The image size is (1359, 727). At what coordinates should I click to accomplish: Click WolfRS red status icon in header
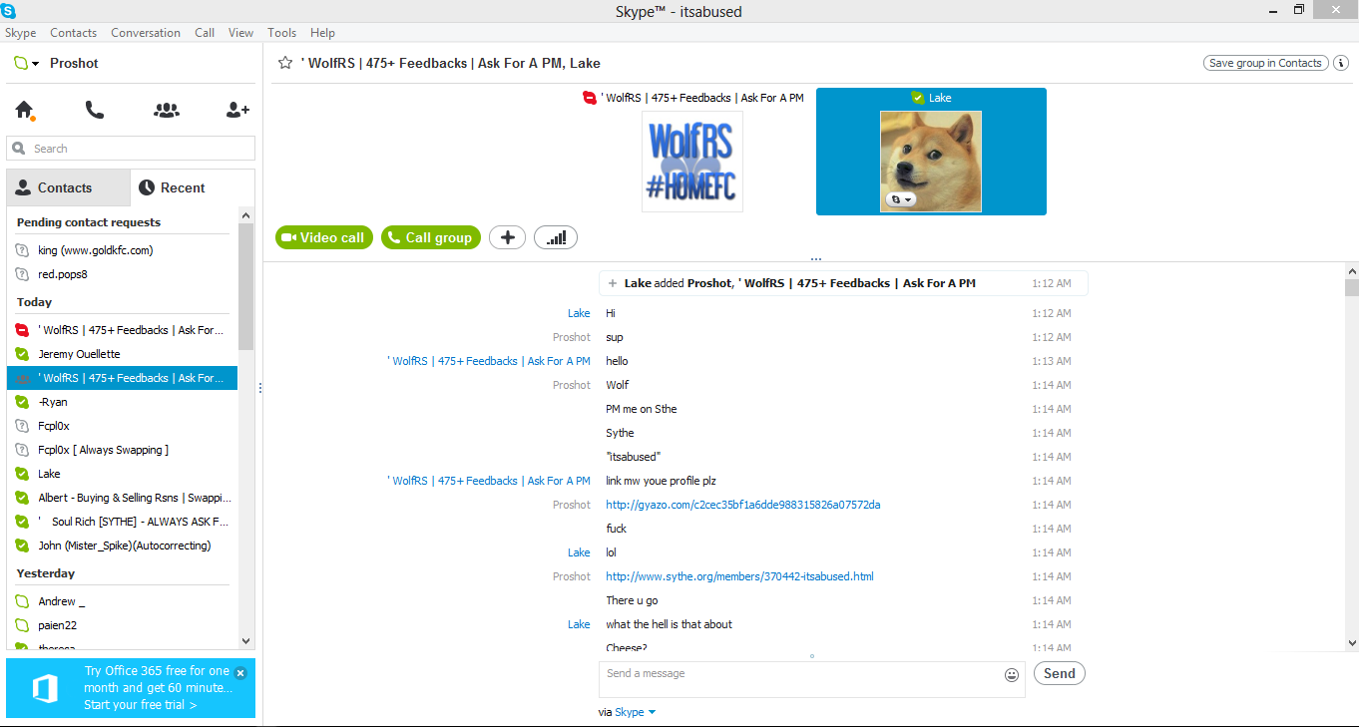click(590, 98)
